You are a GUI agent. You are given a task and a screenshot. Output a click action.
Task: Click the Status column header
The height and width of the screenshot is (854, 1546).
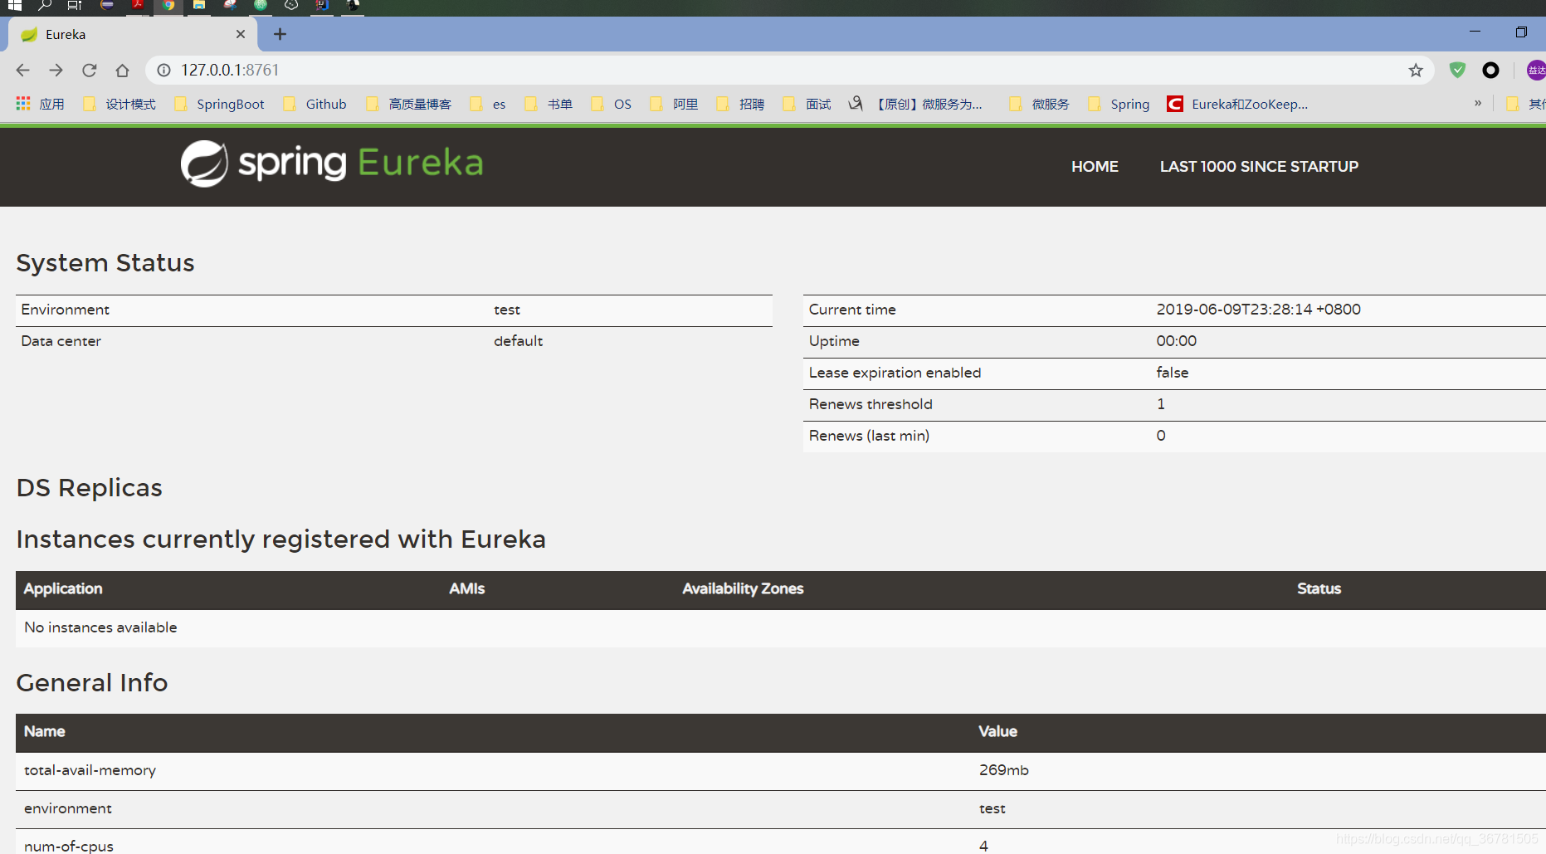(x=1319, y=588)
